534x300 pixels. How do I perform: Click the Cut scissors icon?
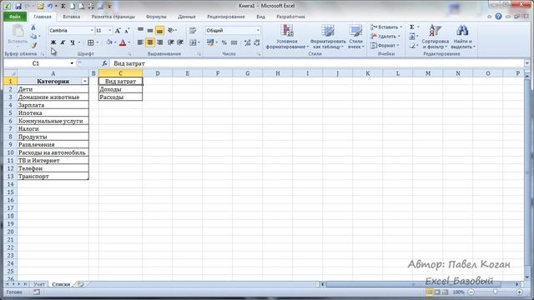click(33, 27)
